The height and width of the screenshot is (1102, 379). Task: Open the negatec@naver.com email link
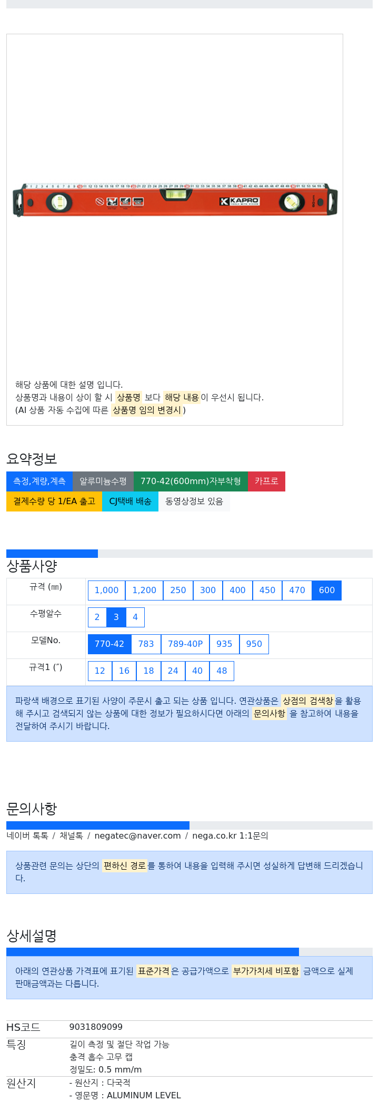click(x=137, y=835)
